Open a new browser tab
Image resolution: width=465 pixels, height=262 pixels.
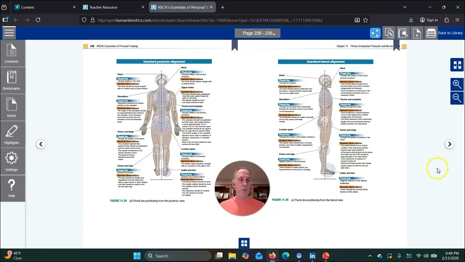(x=222, y=7)
